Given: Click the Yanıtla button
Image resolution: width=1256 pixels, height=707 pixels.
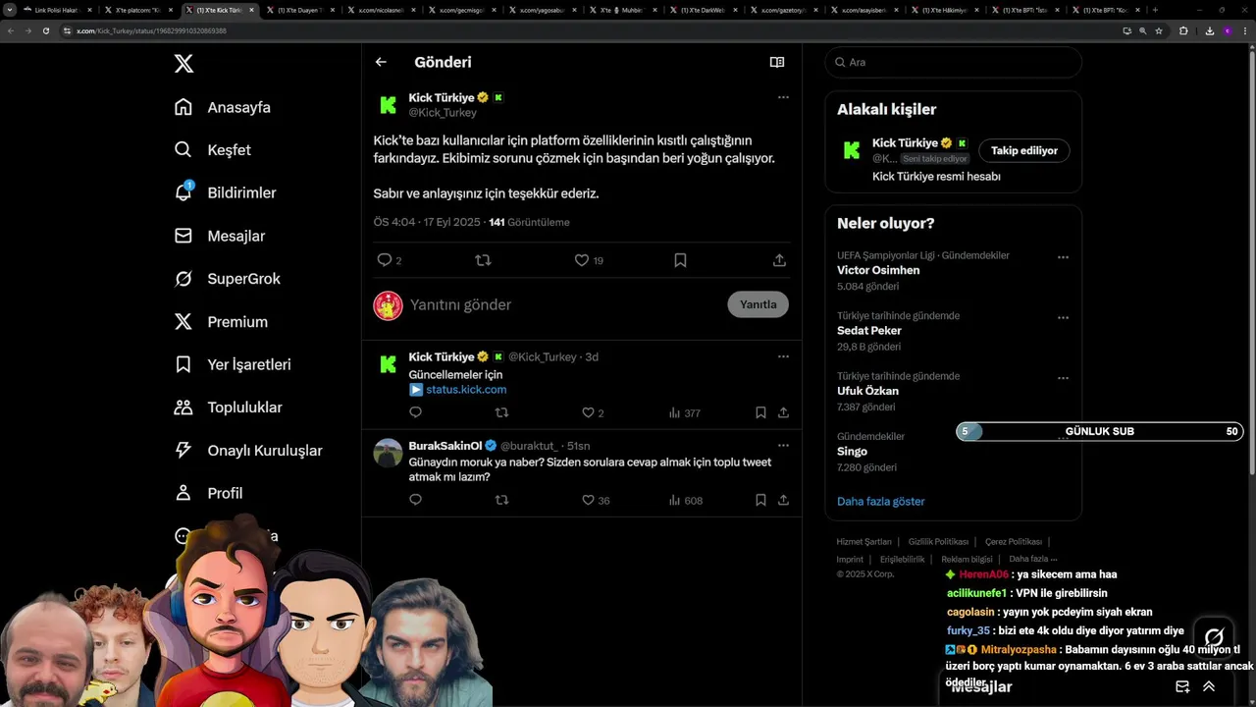Looking at the screenshot, I should 758,304.
